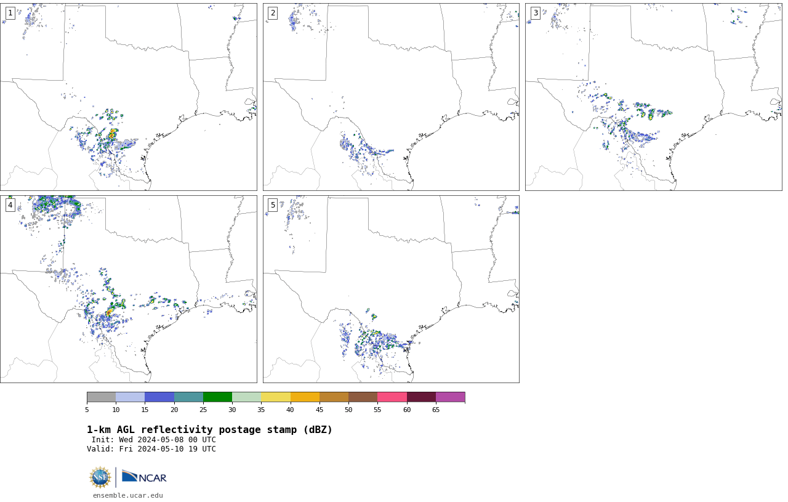Viewport: 788px width, 502px height.
Task: Click the maroon 60-65 dBZ swatch
Action: pos(421,397)
